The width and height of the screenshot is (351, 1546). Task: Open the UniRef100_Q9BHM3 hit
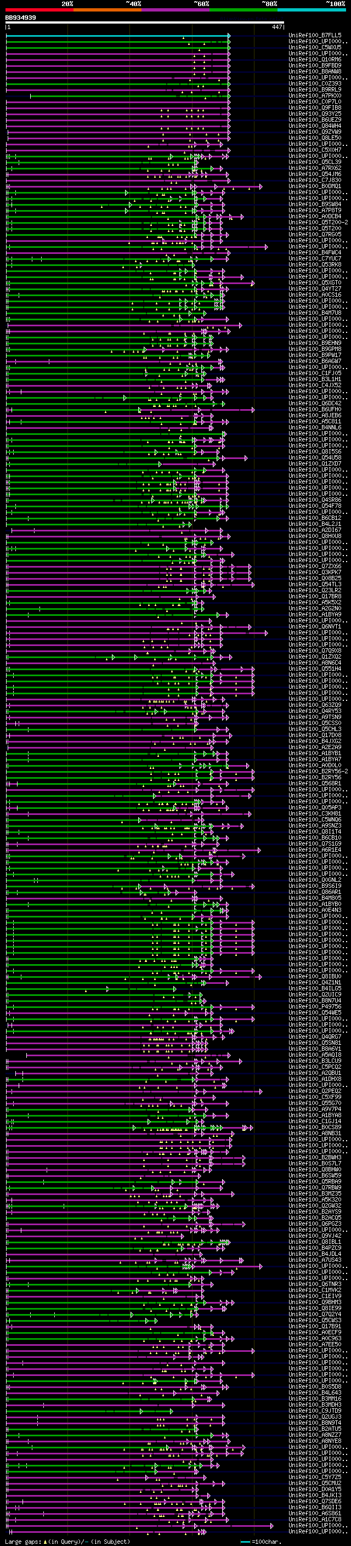[315, 1303]
